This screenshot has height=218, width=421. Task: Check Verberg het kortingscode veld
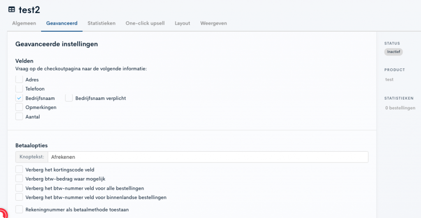[x=19, y=169]
